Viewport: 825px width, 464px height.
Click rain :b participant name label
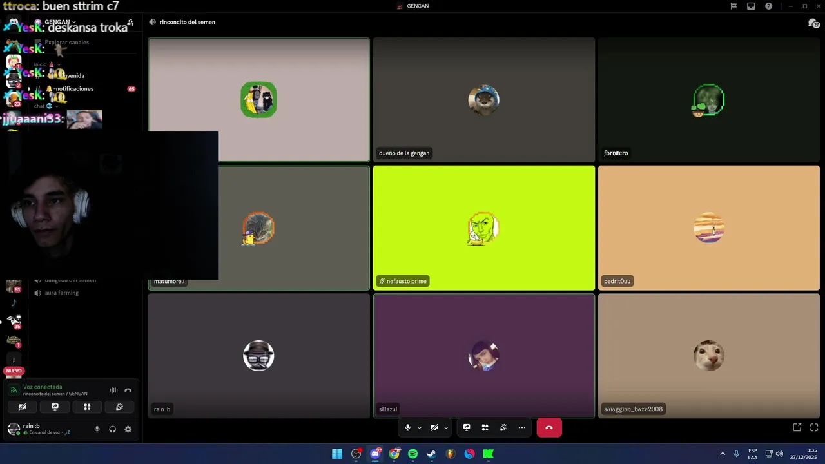162,409
